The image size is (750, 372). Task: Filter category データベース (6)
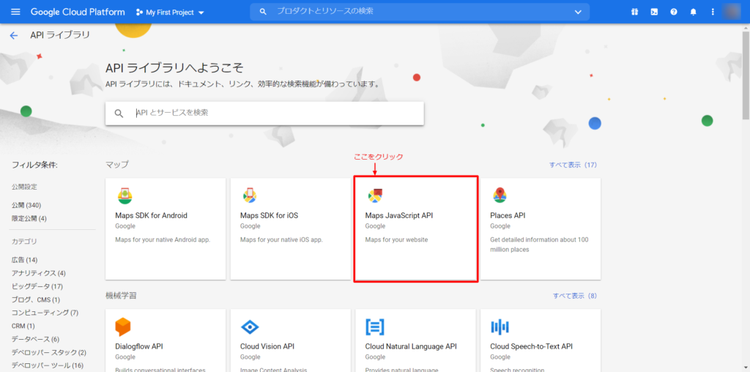click(35, 339)
